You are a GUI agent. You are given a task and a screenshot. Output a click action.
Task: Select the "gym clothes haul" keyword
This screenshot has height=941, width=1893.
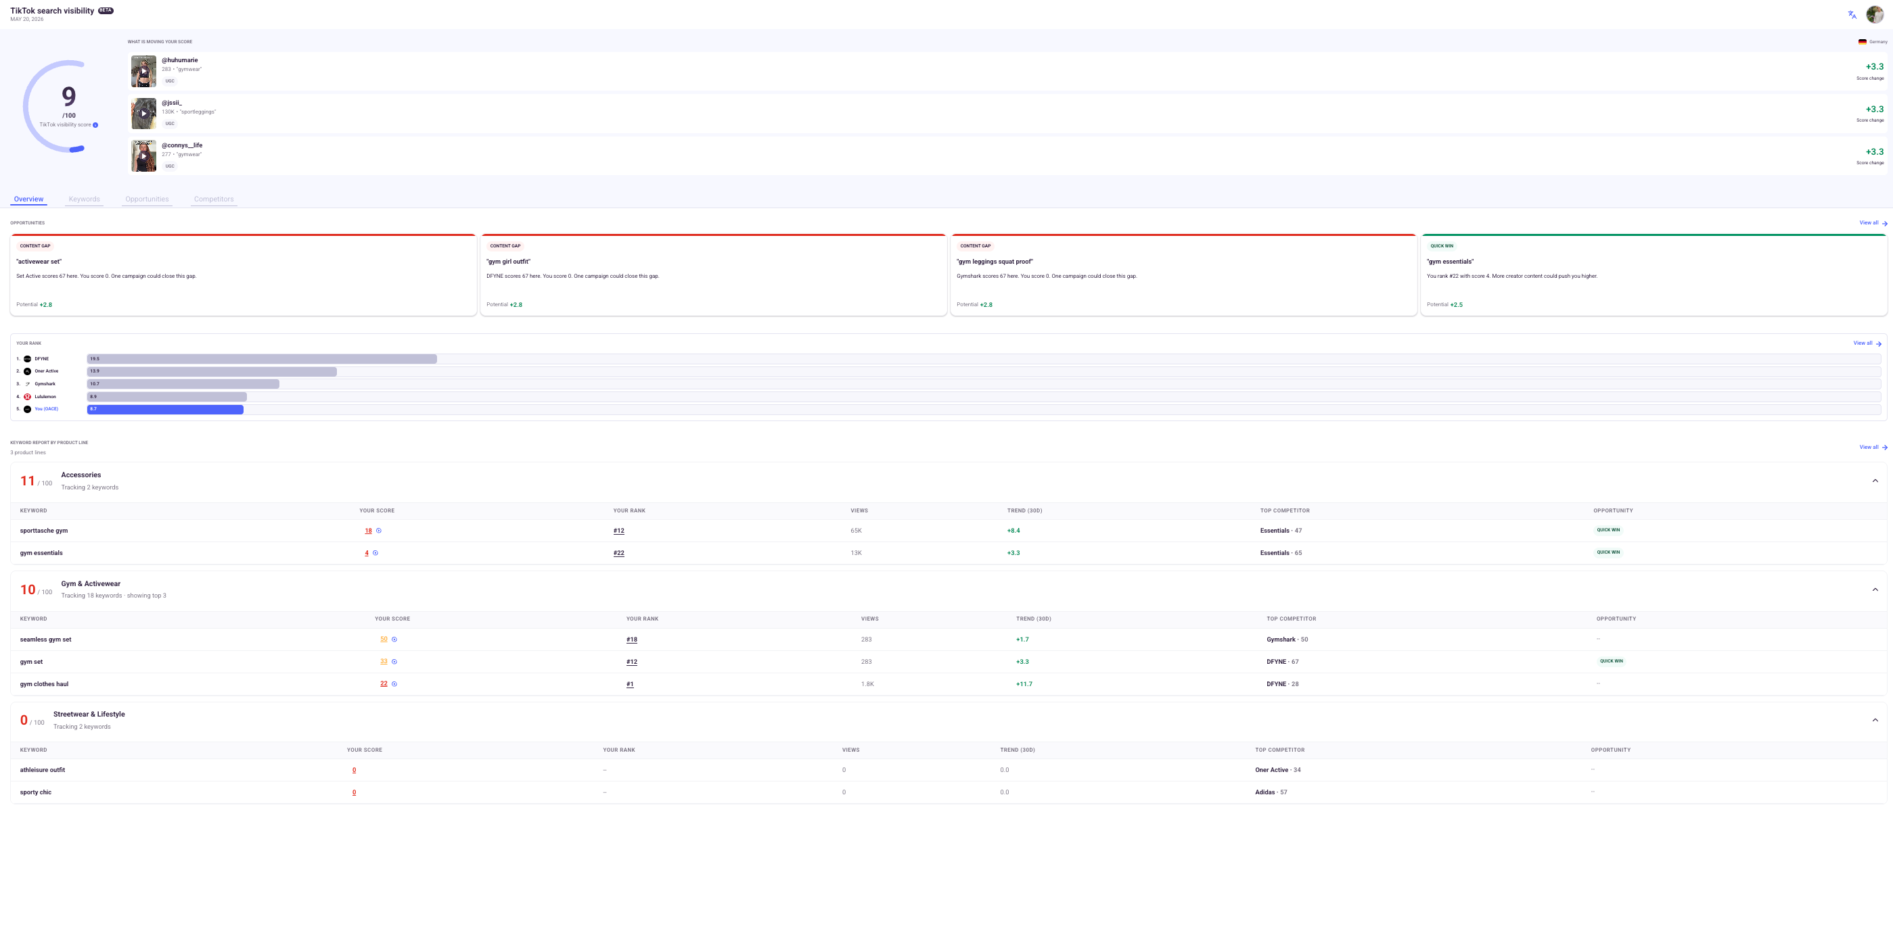pos(44,684)
